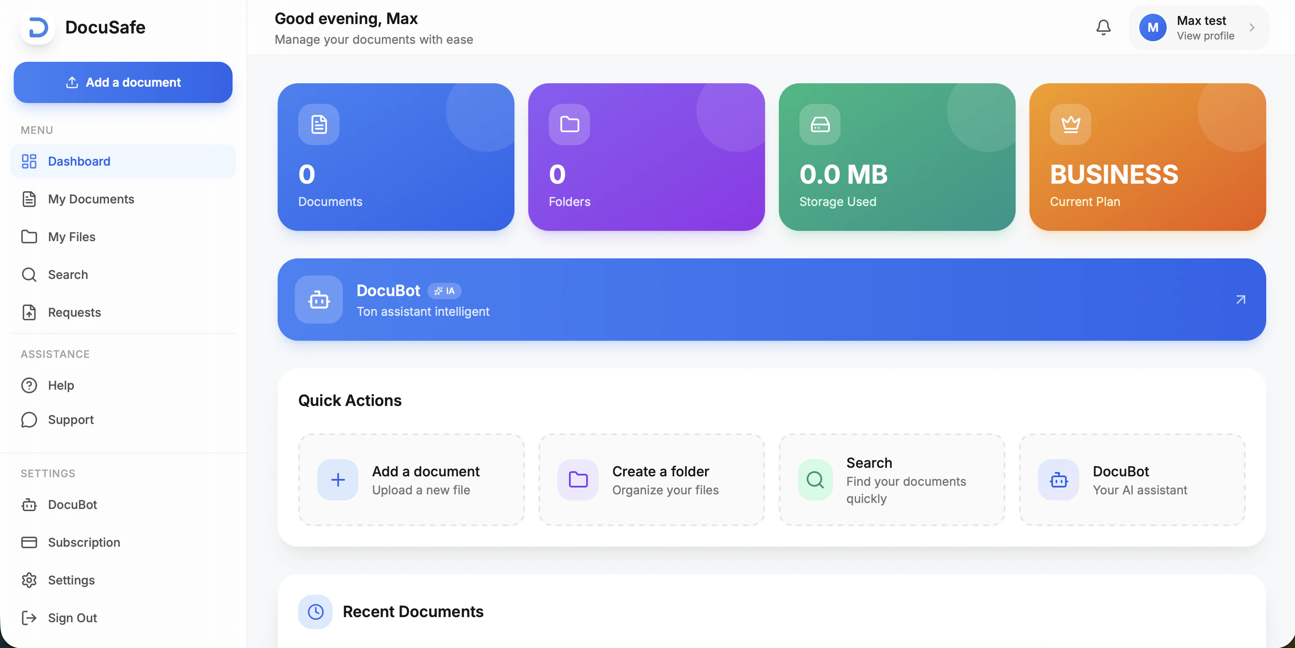Click the notification bell icon
This screenshot has width=1295, height=648.
tap(1103, 27)
